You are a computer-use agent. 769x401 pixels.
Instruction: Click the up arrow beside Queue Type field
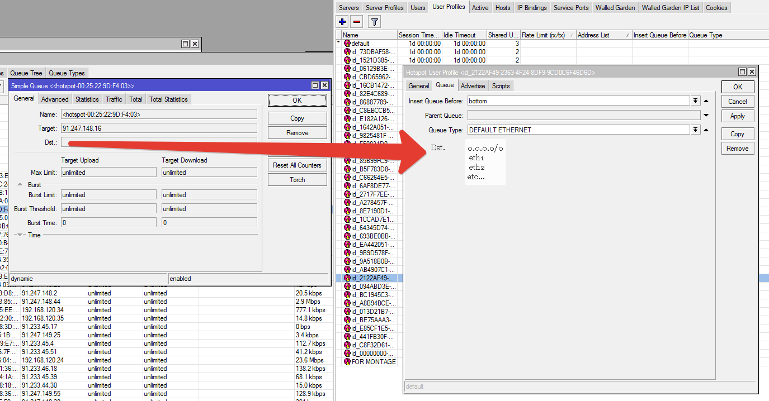tap(705, 130)
